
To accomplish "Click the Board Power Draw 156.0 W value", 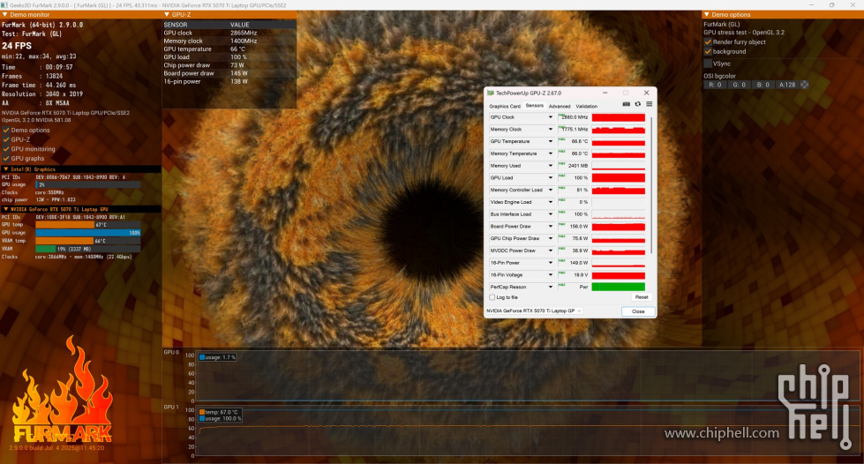I will 574,227.
